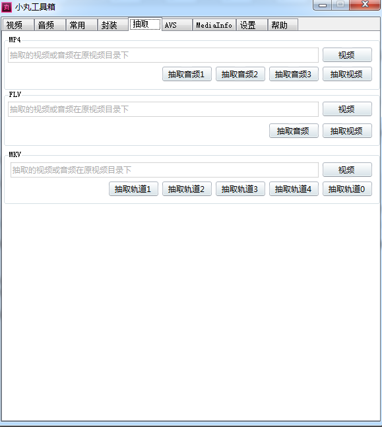Viewport: 382px width, 427px height.
Task: Browse for MKV file with 视频 button
Action: pos(347,170)
